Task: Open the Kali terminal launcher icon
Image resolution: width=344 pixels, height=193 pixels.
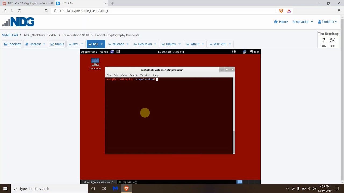Action: (118, 52)
